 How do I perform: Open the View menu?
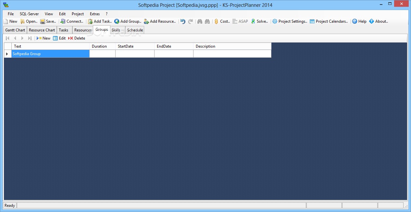coord(49,14)
